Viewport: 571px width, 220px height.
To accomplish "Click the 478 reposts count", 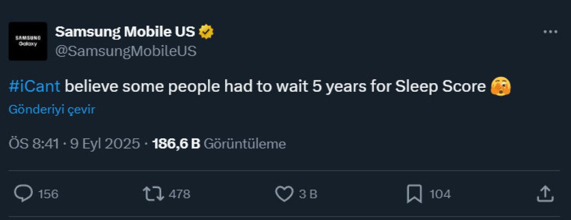I will coord(179,194).
